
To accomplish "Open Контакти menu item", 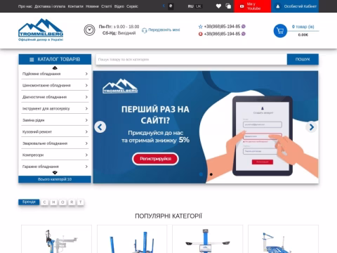I will click(76, 6).
